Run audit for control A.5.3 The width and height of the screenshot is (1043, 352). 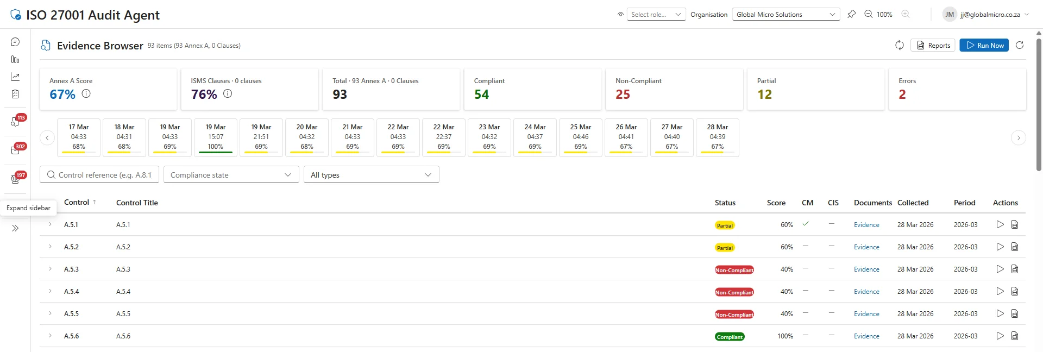1000,269
